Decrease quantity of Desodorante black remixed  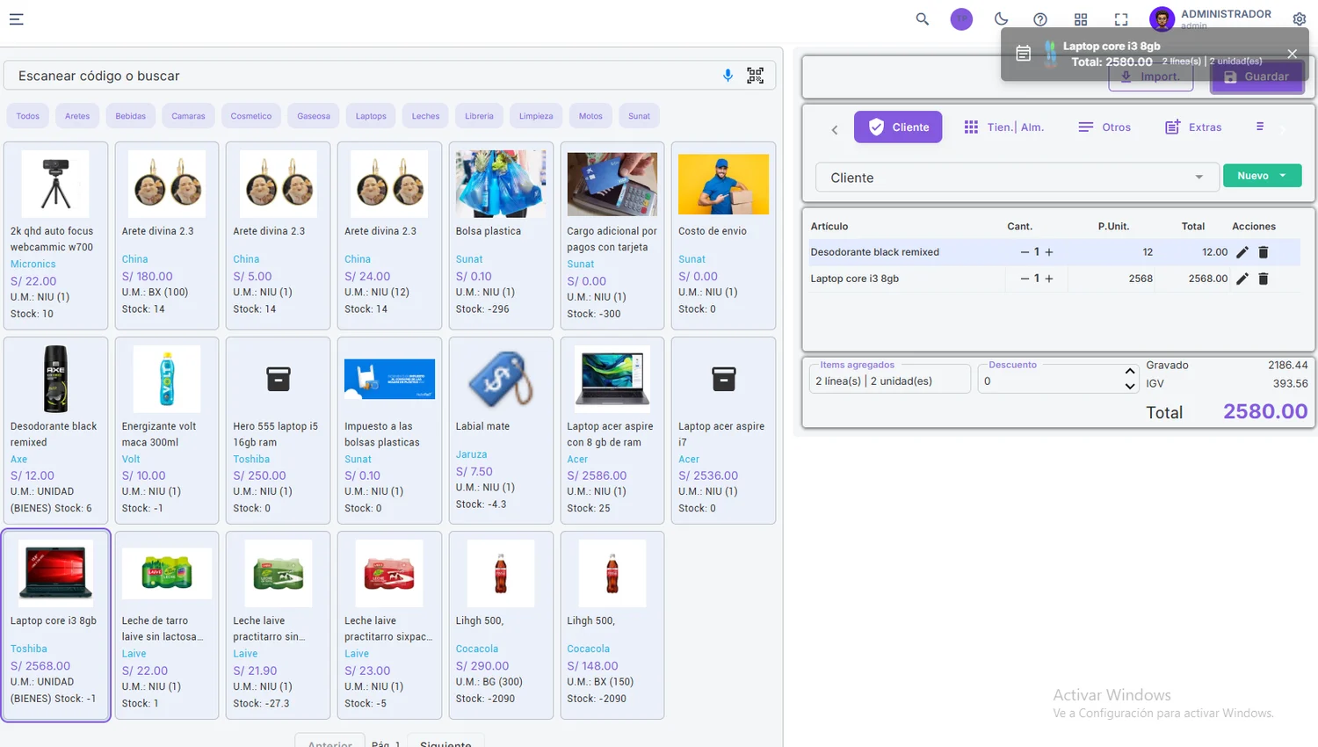[x=1025, y=252]
